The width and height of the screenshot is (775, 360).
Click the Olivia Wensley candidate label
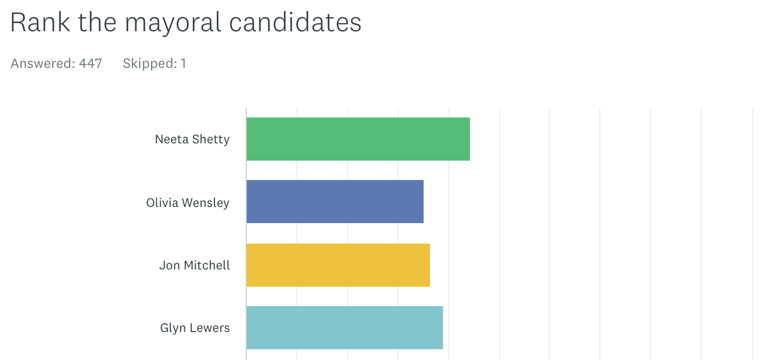[188, 203]
